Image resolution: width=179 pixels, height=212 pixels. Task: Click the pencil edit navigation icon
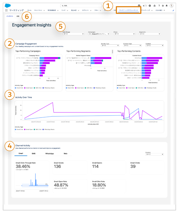[173, 10]
